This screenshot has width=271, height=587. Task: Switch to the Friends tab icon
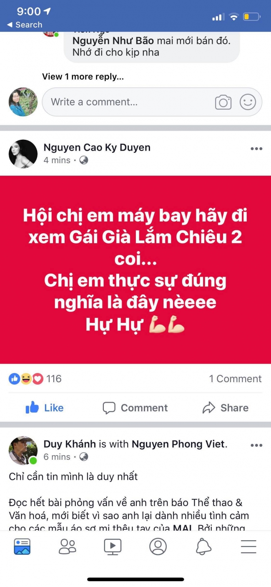pyautogui.click(x=67, y=546)
